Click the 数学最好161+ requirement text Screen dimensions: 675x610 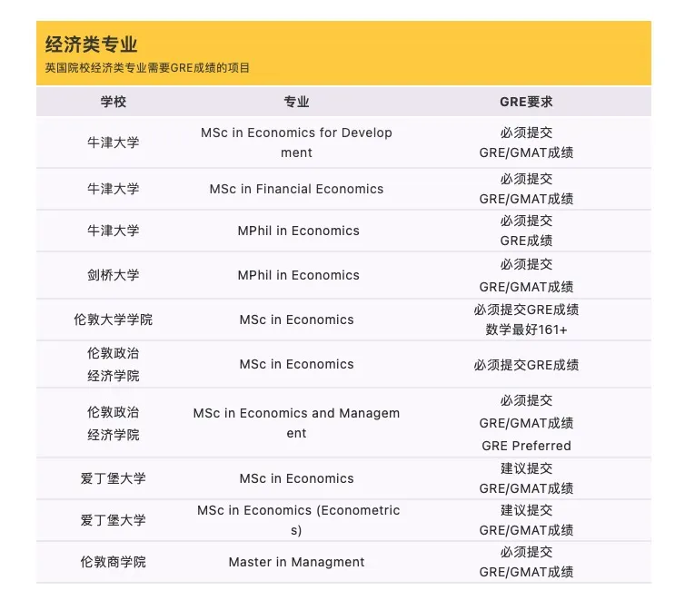point(526,330)
